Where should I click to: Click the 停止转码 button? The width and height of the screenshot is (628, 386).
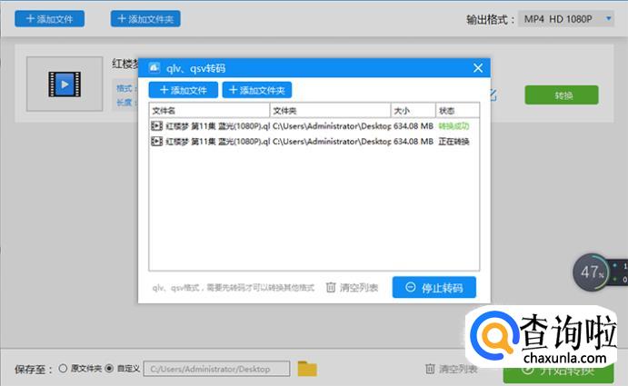click(x=434, y=287)
